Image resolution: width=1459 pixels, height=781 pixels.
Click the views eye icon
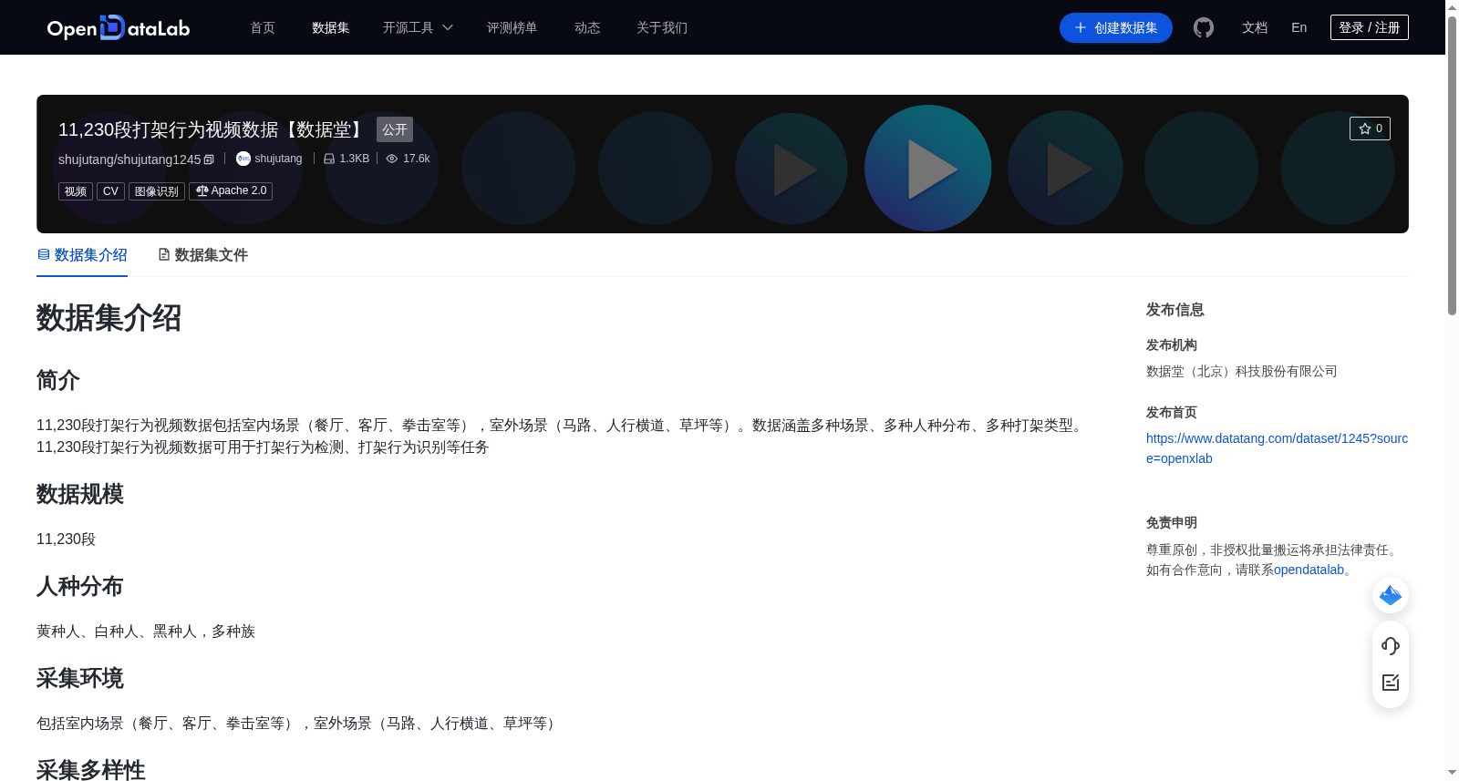(392, 159)
